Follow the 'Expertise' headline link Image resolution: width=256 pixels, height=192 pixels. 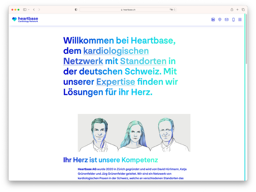click(x=116, y=82)
